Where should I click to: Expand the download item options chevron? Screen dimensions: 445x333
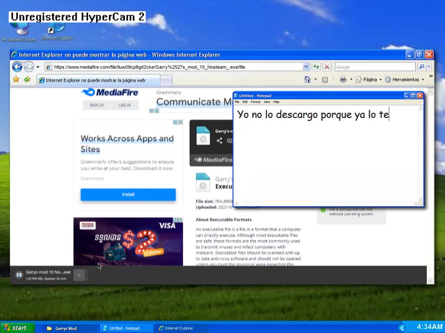(x=79, y=275)
